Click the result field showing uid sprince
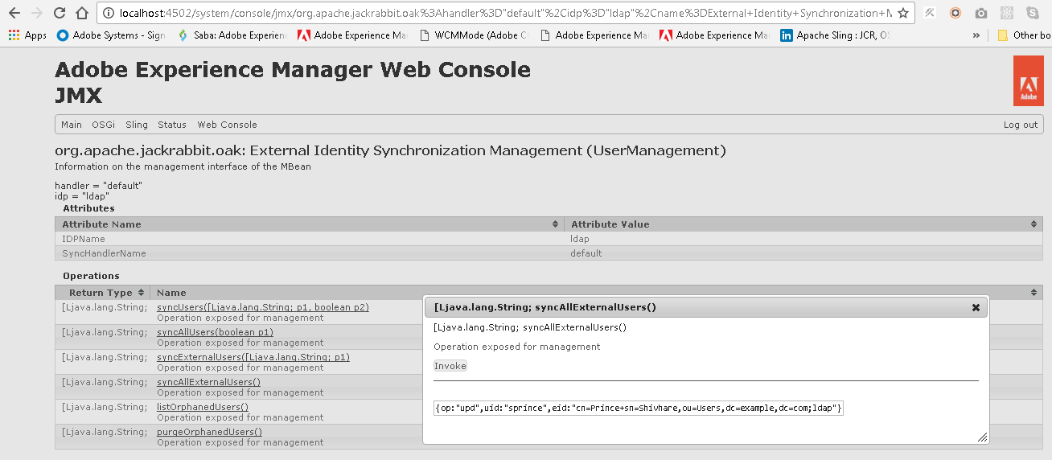This screenshot has width=1052, height=460. [639, 409]
